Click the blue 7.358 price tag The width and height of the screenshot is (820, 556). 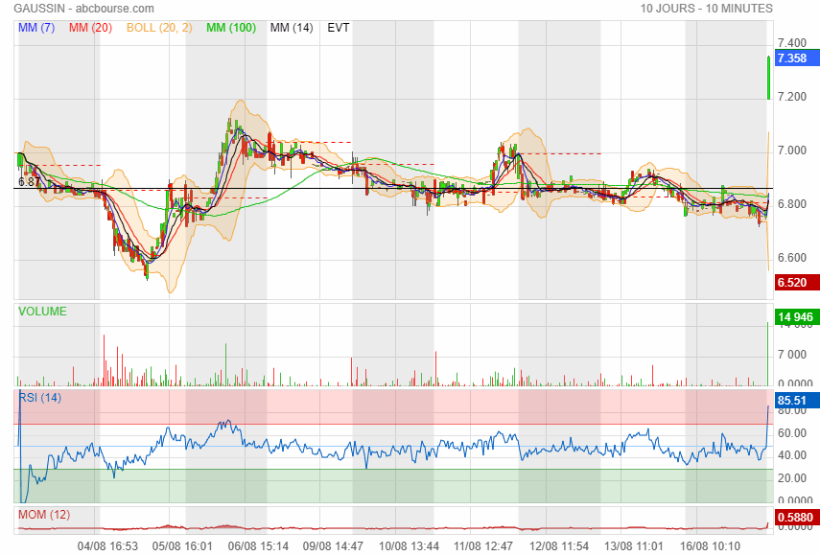[797, 58]
